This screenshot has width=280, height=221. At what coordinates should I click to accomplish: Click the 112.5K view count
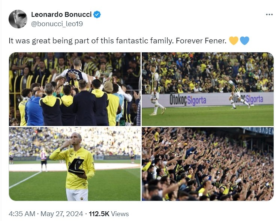(x=99, y=214)
